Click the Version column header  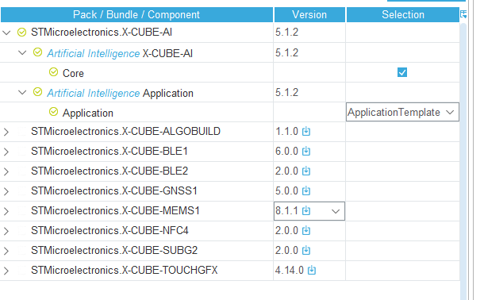click(309, 14)
